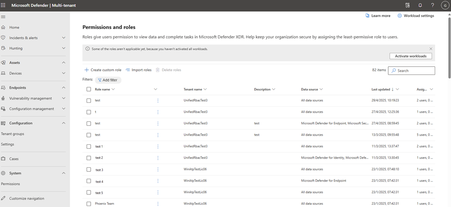
Task: Open the Last updated column dropdown
Action: click(x=397, y=89)
